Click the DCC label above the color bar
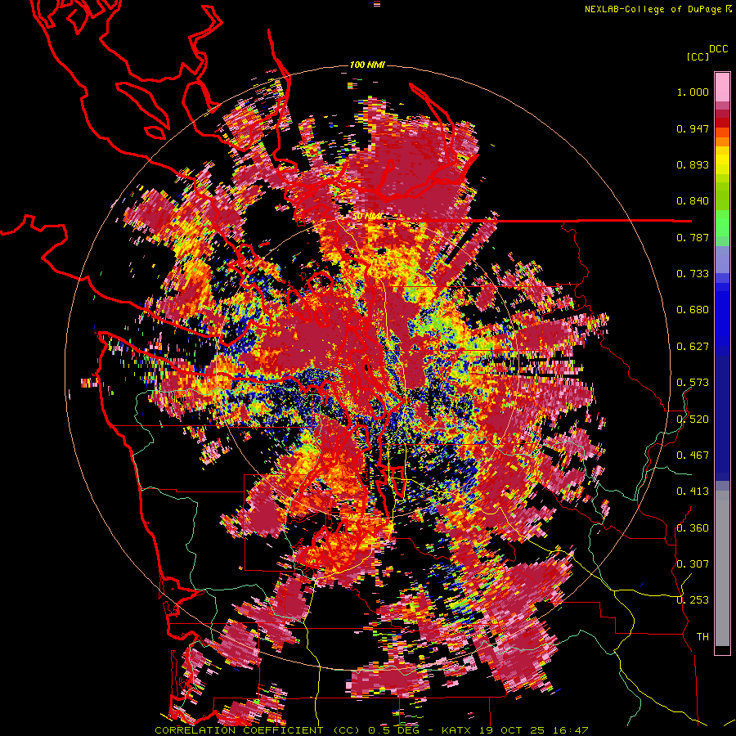736x736 pixels. 718,49
